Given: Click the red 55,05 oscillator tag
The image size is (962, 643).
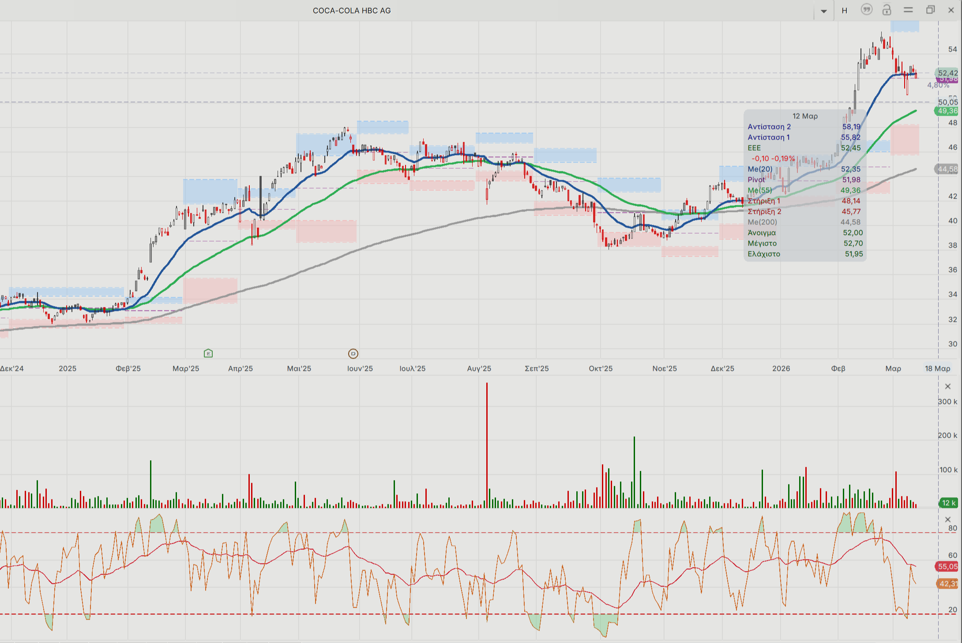Looking at the screenshot, I should (947, 566).
